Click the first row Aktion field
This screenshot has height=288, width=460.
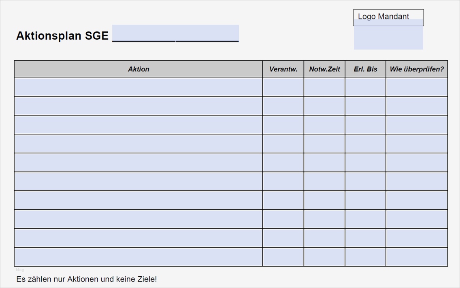tap(138, 87)
